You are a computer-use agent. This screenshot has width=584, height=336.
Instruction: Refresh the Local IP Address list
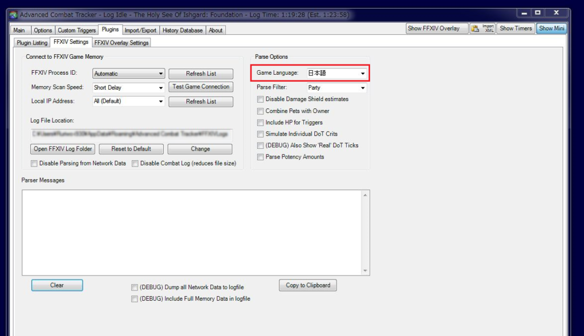click(201, 102)
